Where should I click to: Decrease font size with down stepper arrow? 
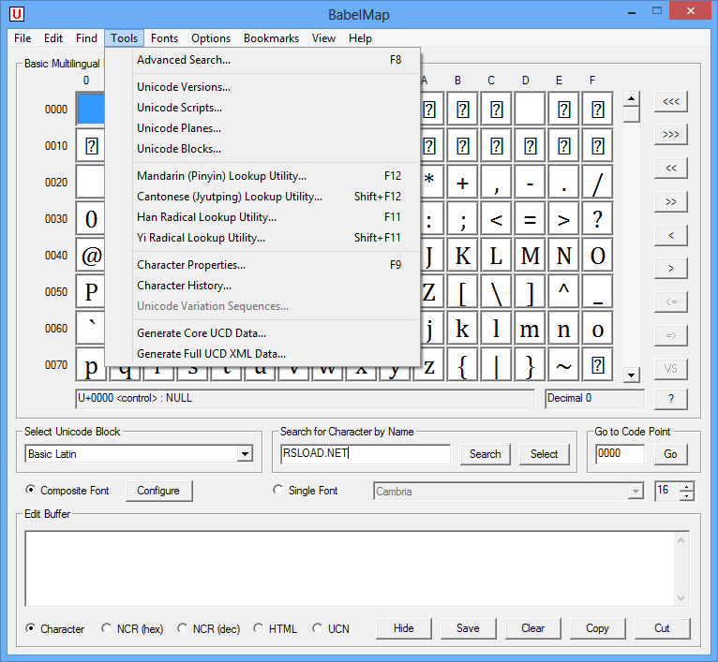[x=686, y=496]
